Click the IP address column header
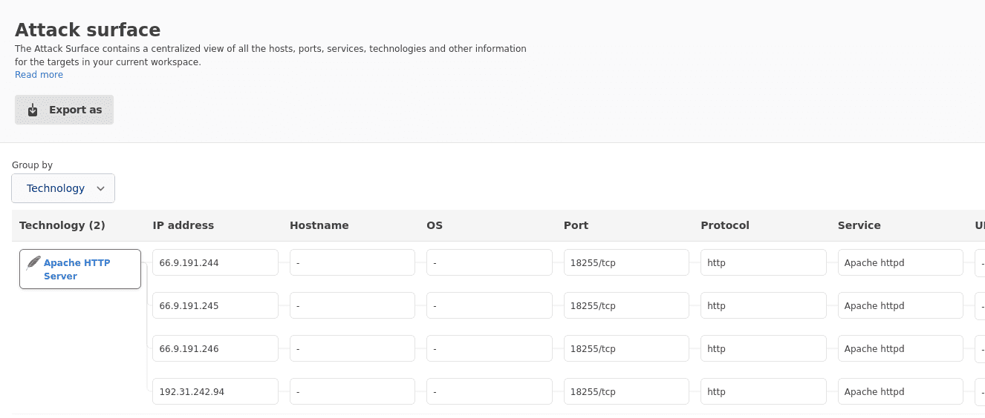Image resolution: width=985 pixels, height=418 pixels. point(183,225)
